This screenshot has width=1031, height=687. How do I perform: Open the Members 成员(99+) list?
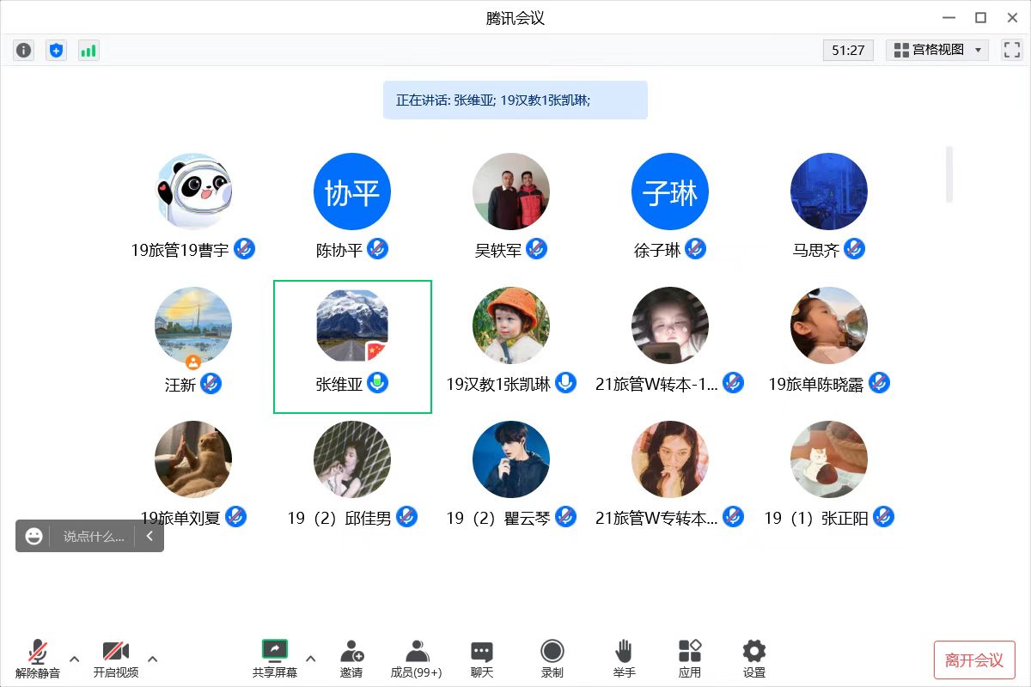[x=417, y=659]
